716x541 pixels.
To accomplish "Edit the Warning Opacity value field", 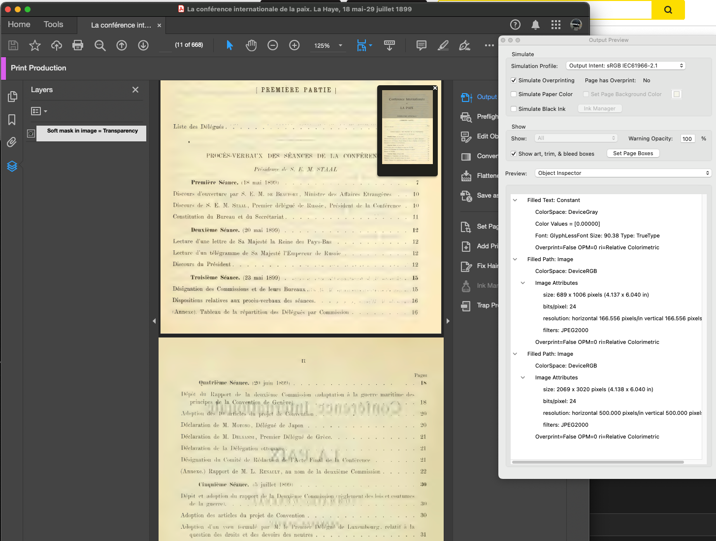I will 688,139.
